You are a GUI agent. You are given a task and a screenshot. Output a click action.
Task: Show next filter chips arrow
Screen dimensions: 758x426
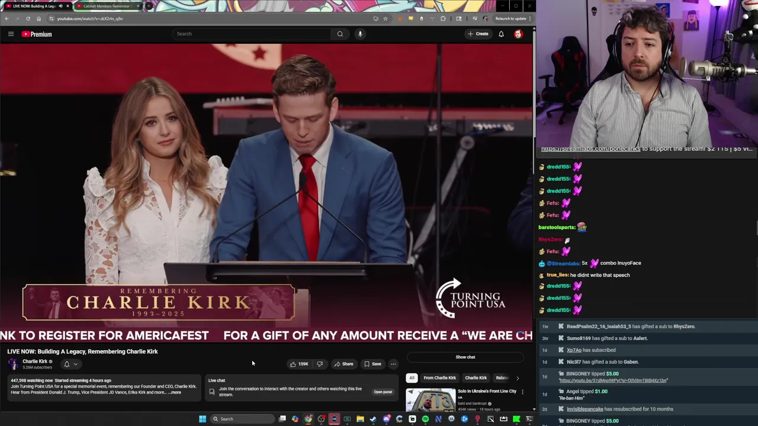tap(517, 377)
